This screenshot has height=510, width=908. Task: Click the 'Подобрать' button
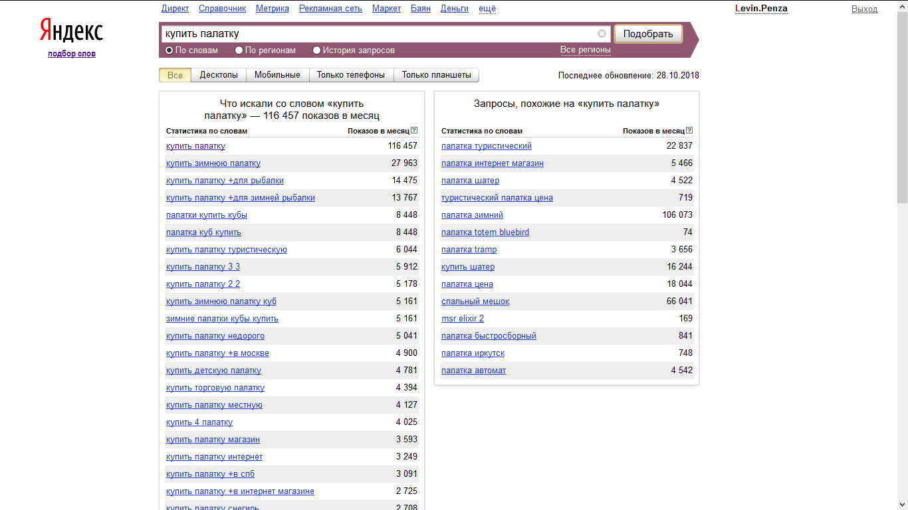(x=648, y=34)
